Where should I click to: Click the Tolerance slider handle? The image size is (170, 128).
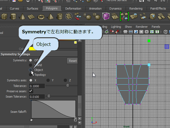coord(68,86)
